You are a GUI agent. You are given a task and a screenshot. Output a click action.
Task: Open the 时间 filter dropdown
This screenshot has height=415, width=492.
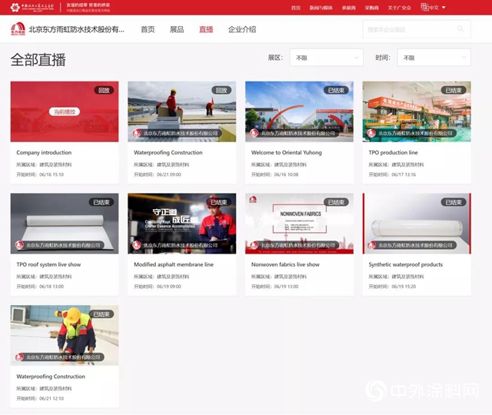click(434, 58)
